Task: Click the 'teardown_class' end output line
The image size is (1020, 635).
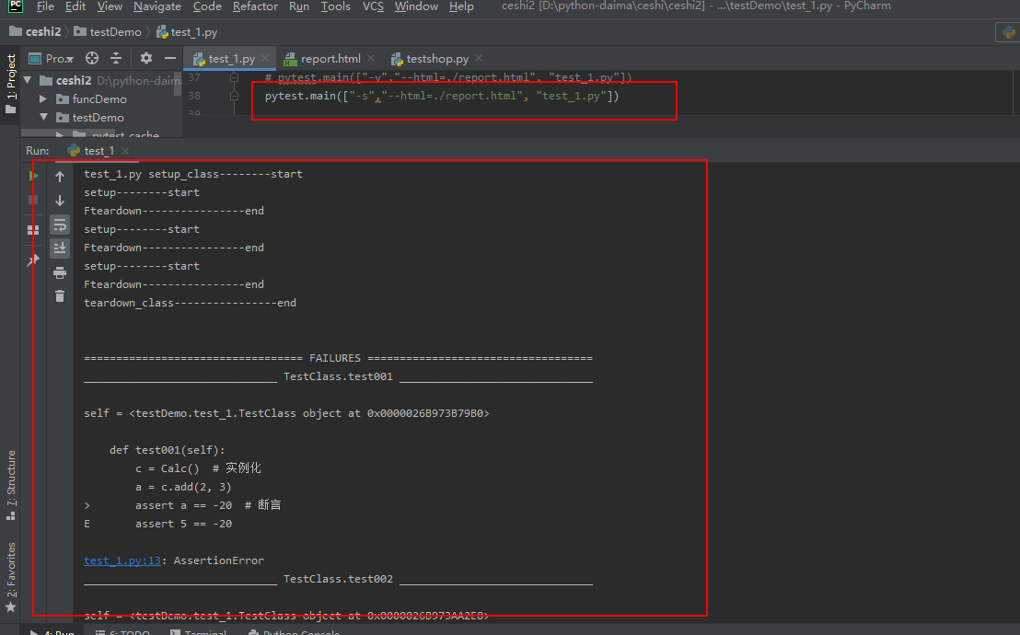Action: pyautogui.click(x=190, y=303)
